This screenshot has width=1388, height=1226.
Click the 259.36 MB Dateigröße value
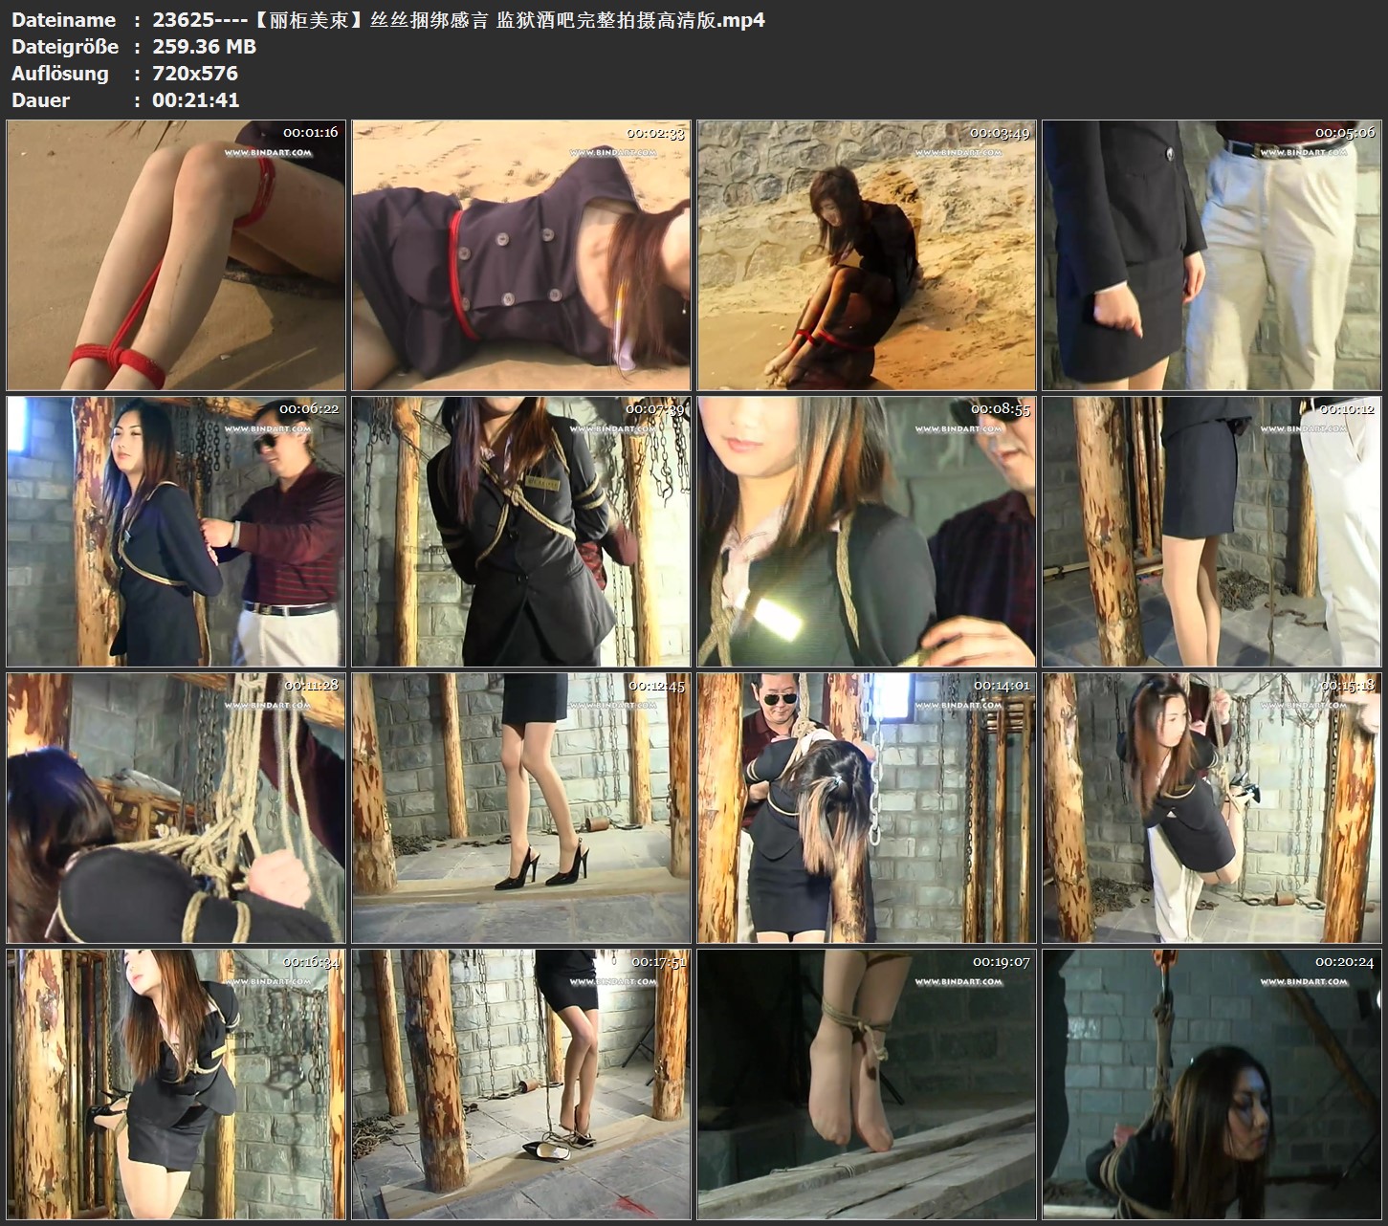pos(204,47)
